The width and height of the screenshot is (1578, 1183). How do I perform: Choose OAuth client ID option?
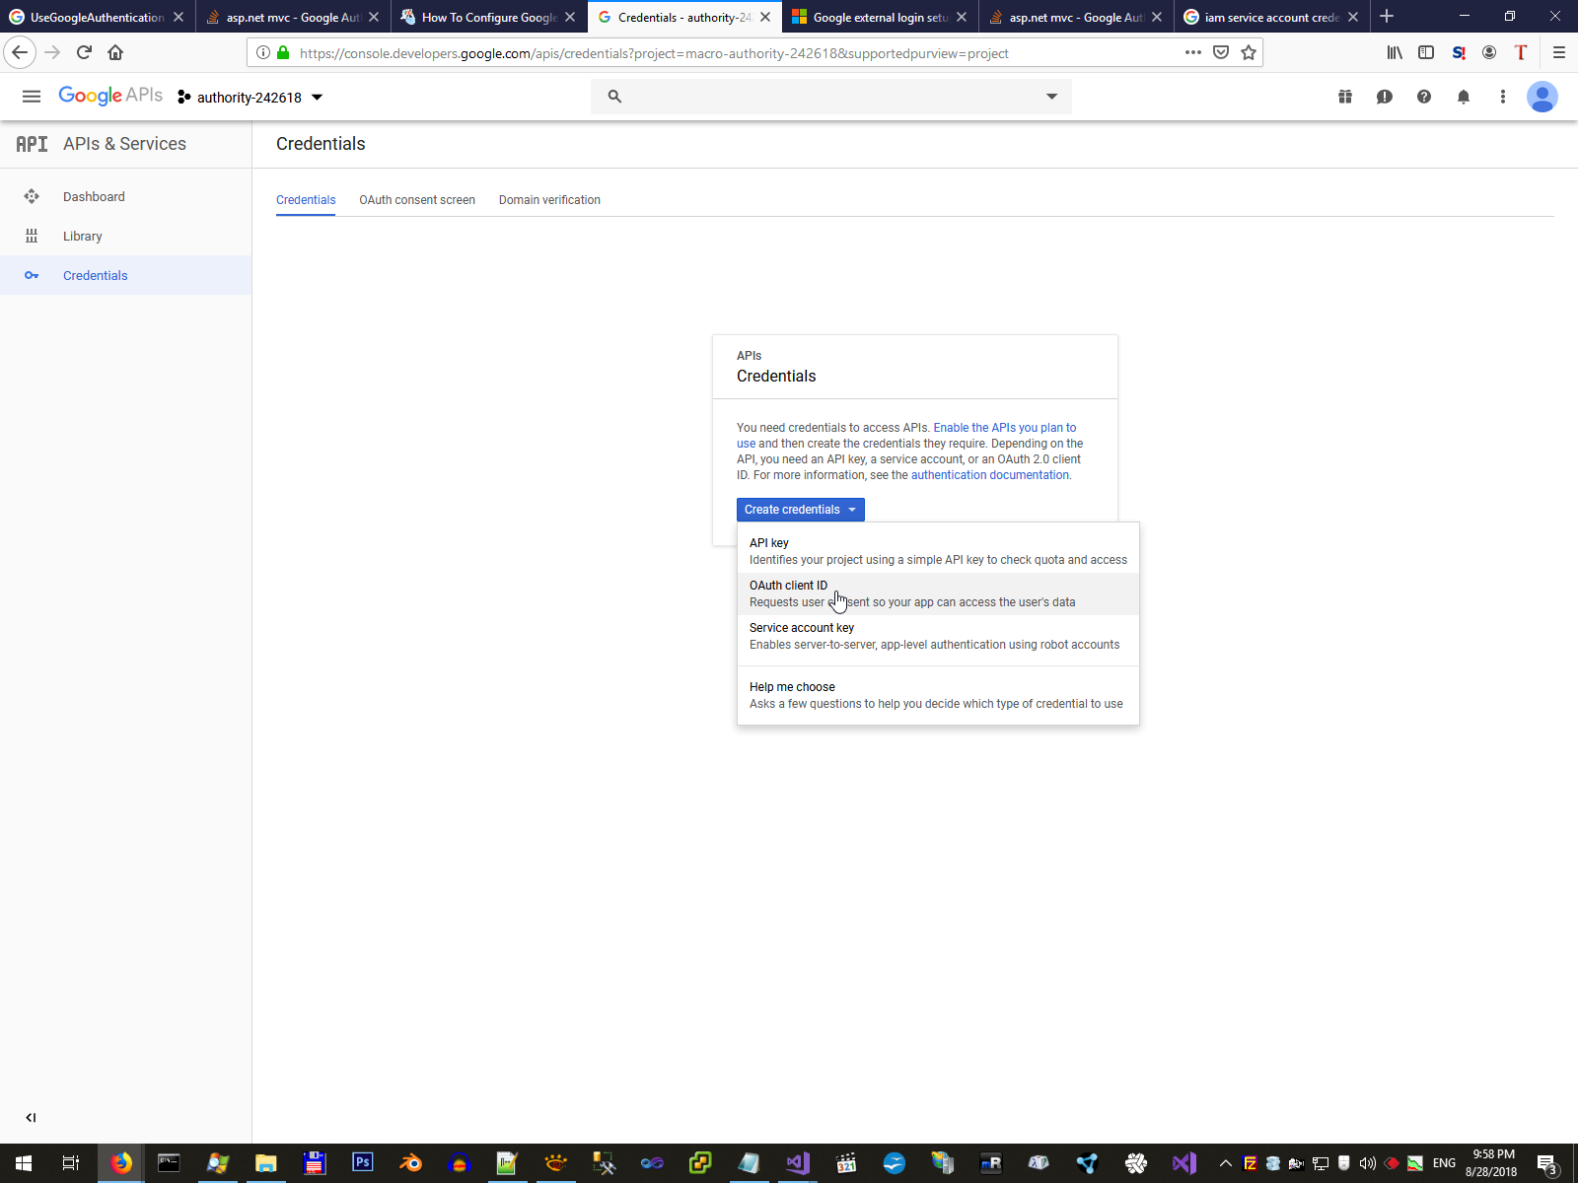point(938,593)
